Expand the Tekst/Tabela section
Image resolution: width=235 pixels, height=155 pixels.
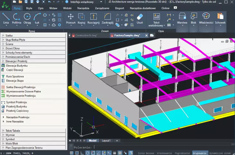point(33,131)
